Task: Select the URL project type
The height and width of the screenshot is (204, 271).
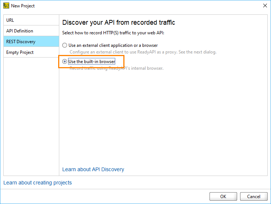Action: (31, 20)
